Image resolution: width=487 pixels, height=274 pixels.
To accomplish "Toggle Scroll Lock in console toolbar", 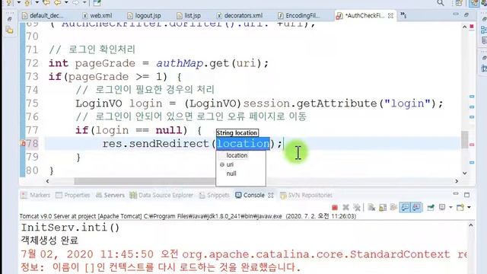I will 383,207.
